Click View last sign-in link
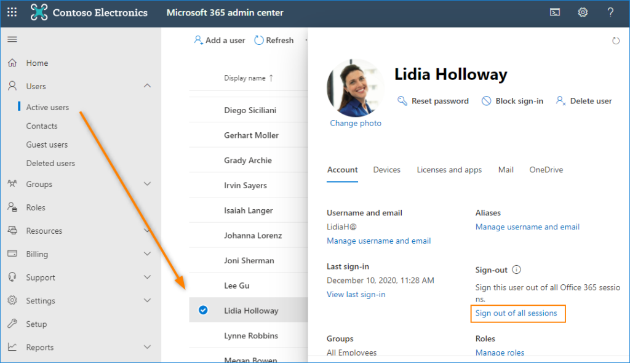This screenshot has width=630, height=363. (x=356, y=294)
